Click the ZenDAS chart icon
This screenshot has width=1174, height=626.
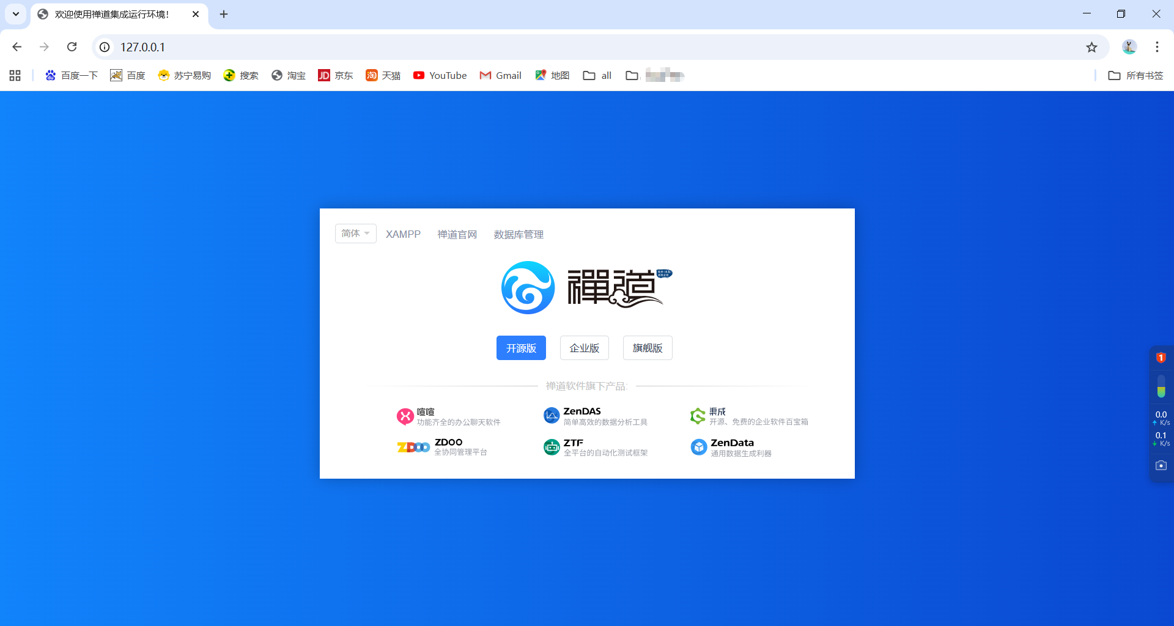pos(552,416)
